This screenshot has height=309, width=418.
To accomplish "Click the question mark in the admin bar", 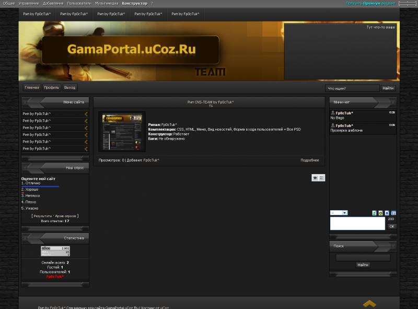I will click(152, 4).
